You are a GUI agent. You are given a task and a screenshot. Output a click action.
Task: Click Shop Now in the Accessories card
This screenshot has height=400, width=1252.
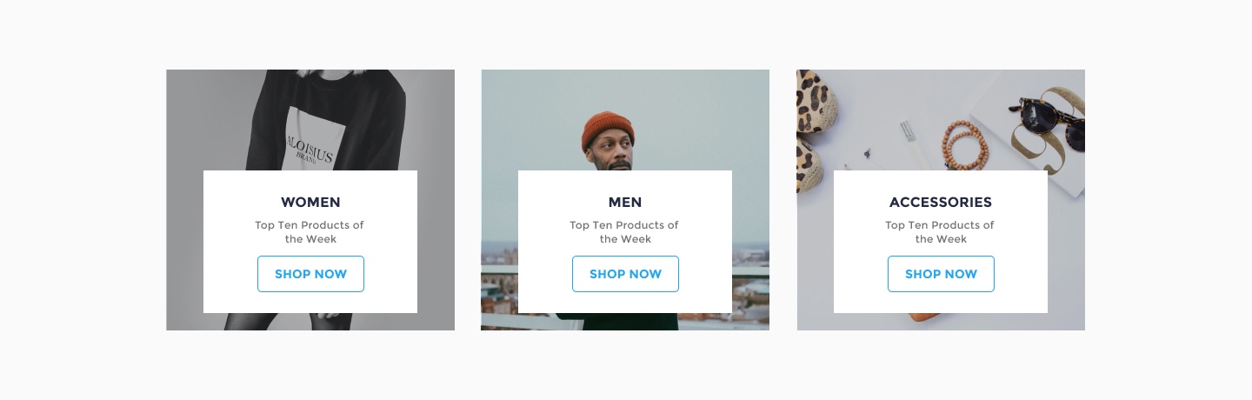(941, 274)
